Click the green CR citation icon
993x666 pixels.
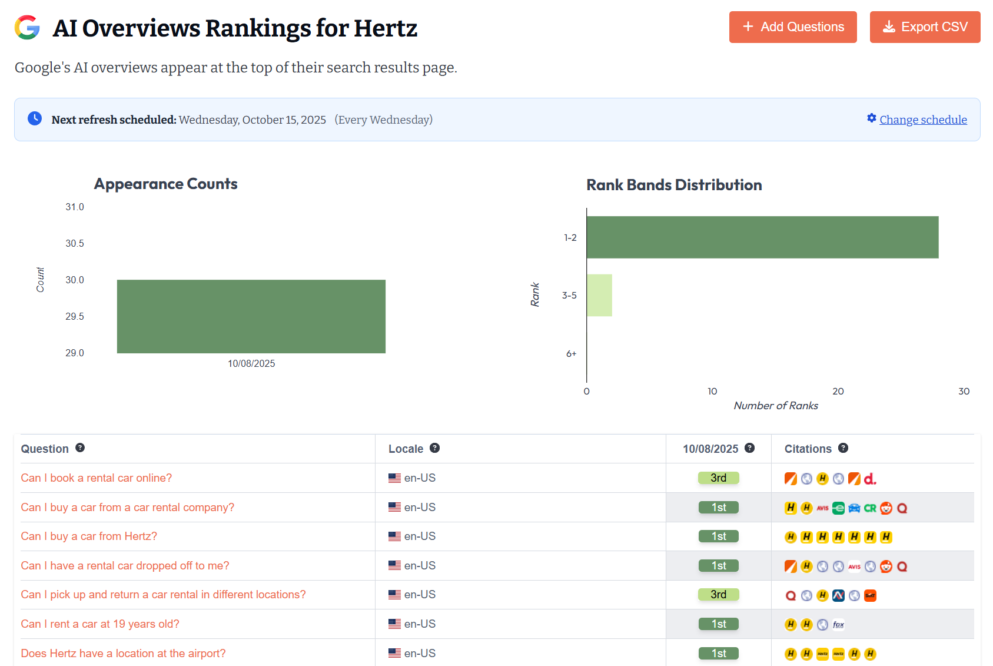point(870,508)
